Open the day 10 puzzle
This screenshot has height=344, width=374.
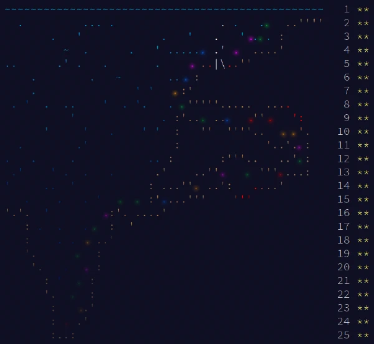tap(343, 132)
